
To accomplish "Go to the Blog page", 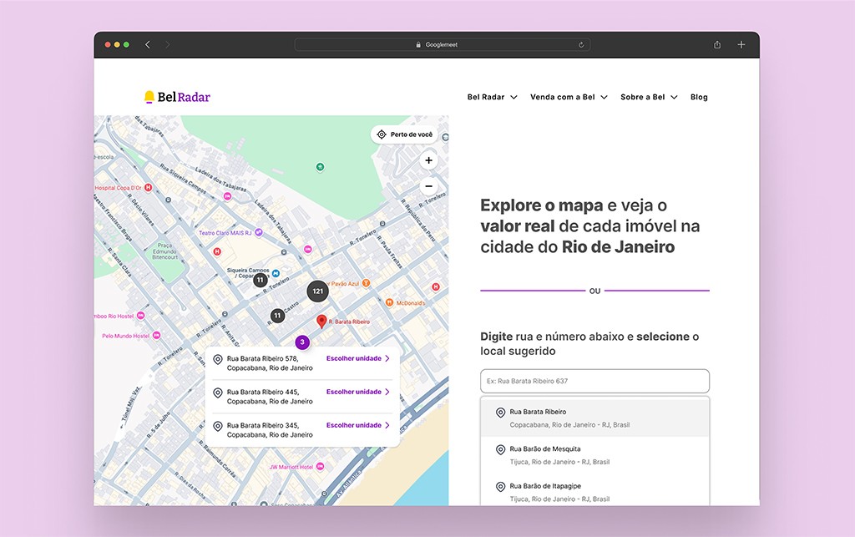I will coord(699,97).
